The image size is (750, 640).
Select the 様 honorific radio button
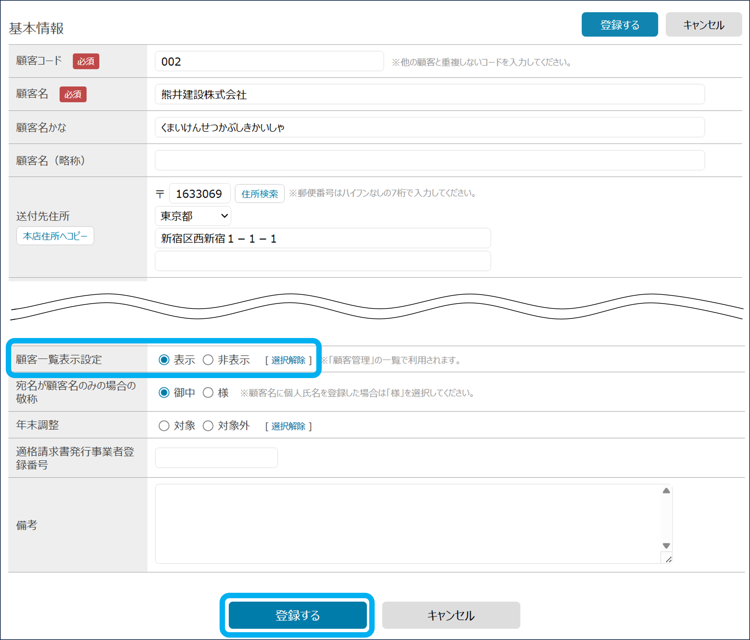tap(208, 393)
